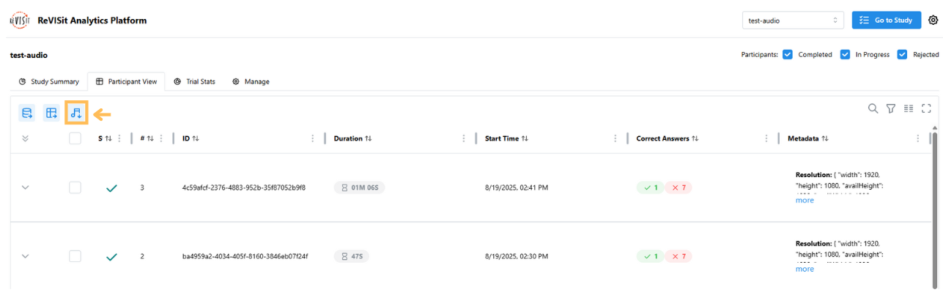Click the row density toggle icon

pos(909,108)
